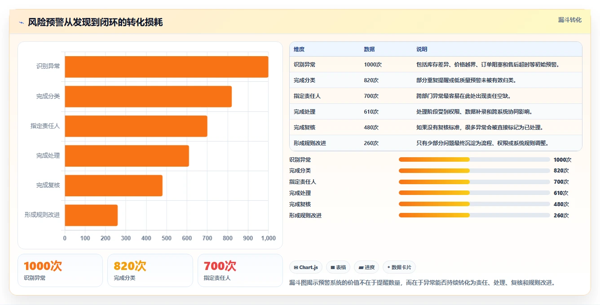Select the 表格 tag chip
The height and width of the screenshot is (305, 600).
pyautogui.click(x=338, y=267)
